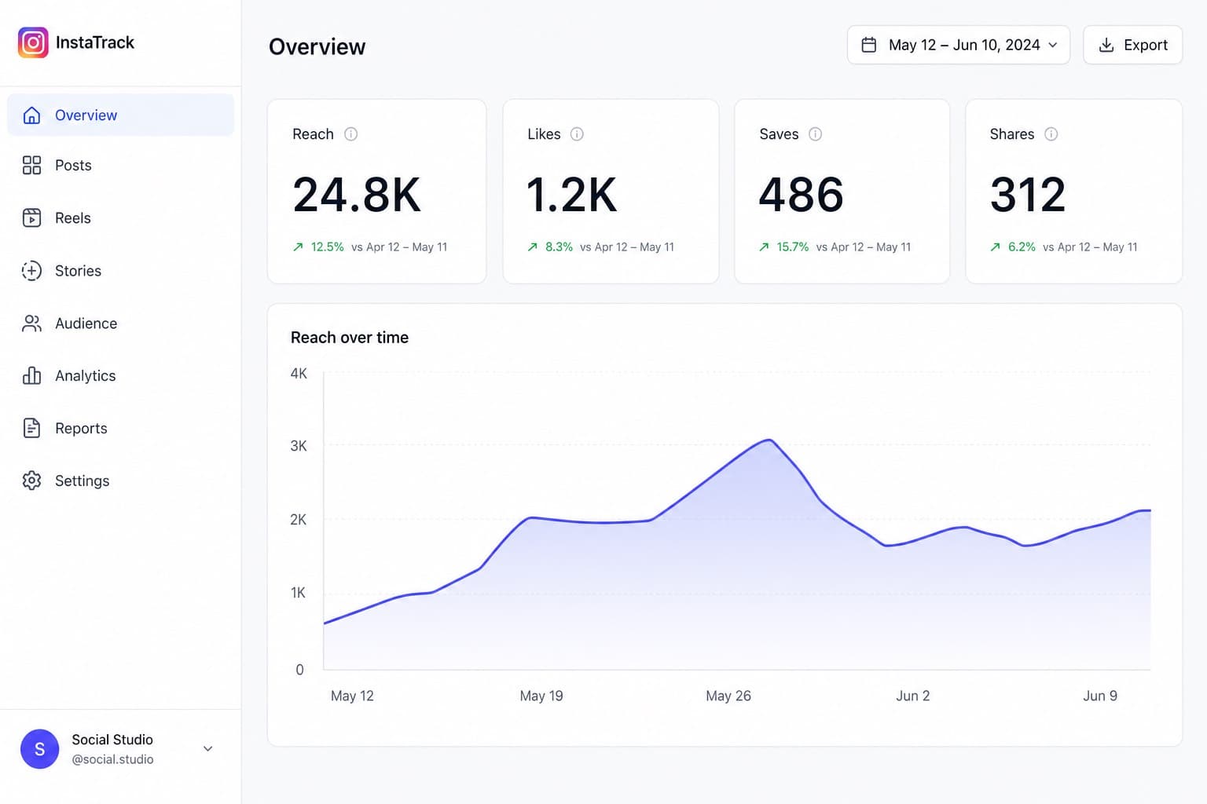Click the Overview home icon in the sidebar
The image size is (1207, 804).
click(x=31, y=115)
